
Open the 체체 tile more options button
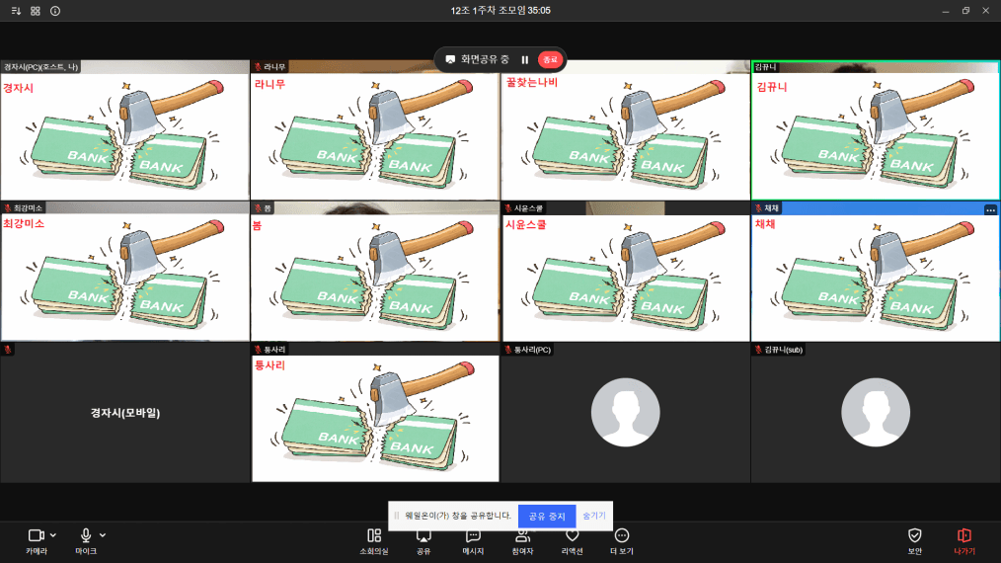(990, 209)
